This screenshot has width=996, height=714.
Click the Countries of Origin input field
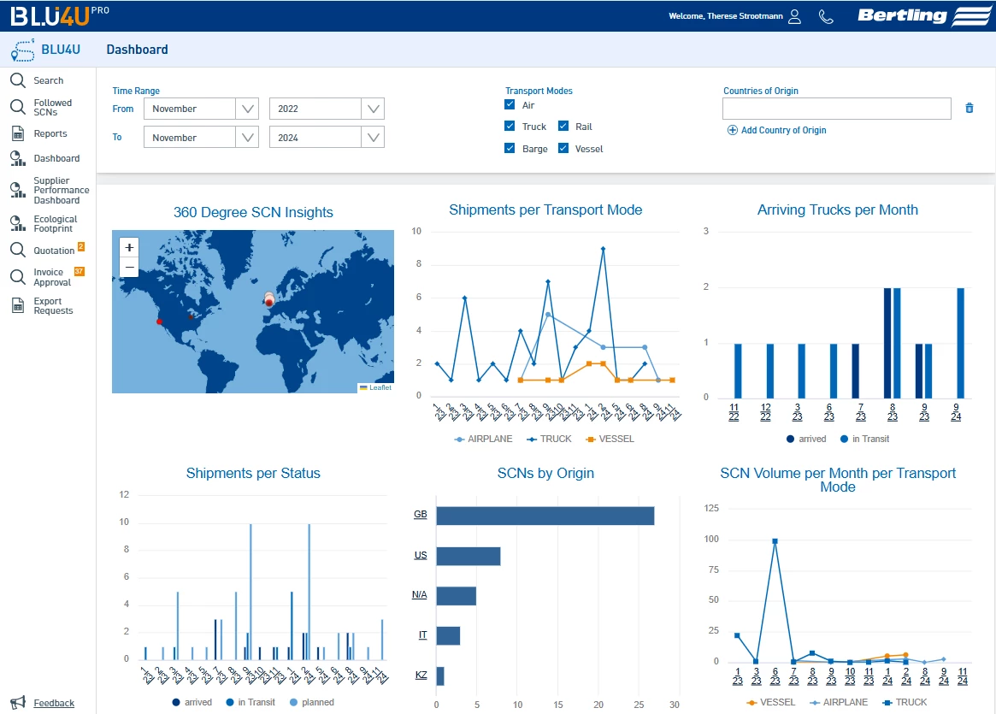coord(836,109)
